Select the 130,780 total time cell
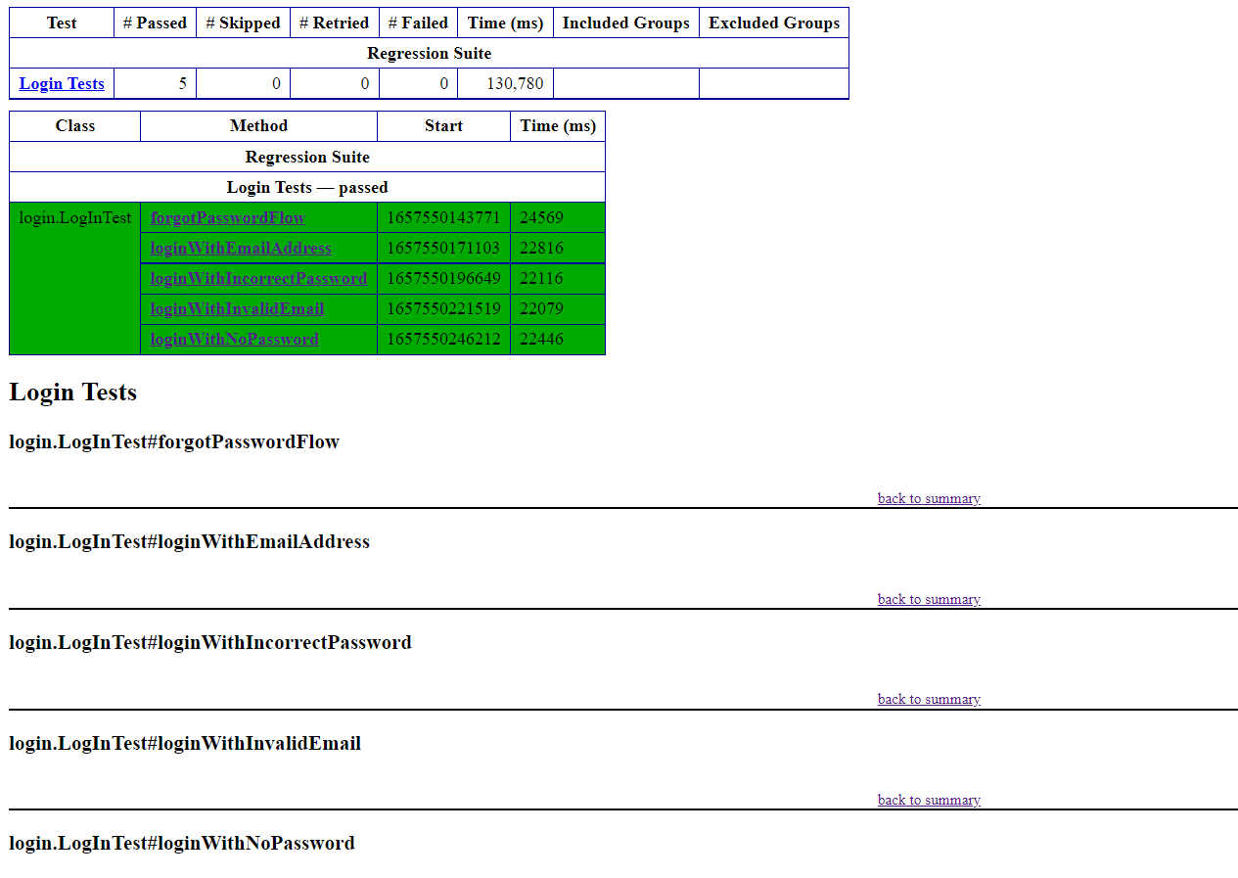The height and width of the screenshot is (878, 1238). click(505, 83)
